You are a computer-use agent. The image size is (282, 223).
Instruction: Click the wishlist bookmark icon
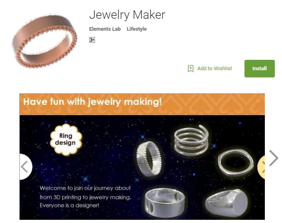[x=191, y=69]
